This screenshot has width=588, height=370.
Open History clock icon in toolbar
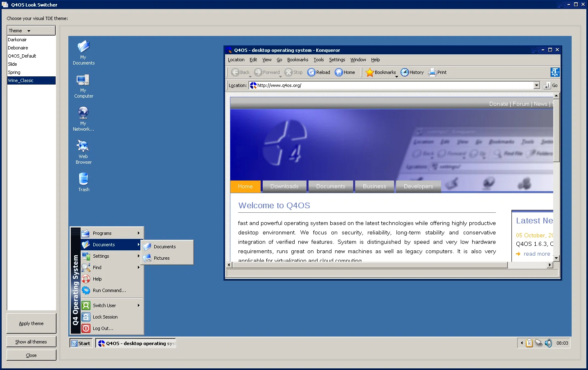(x=405, y=72)
